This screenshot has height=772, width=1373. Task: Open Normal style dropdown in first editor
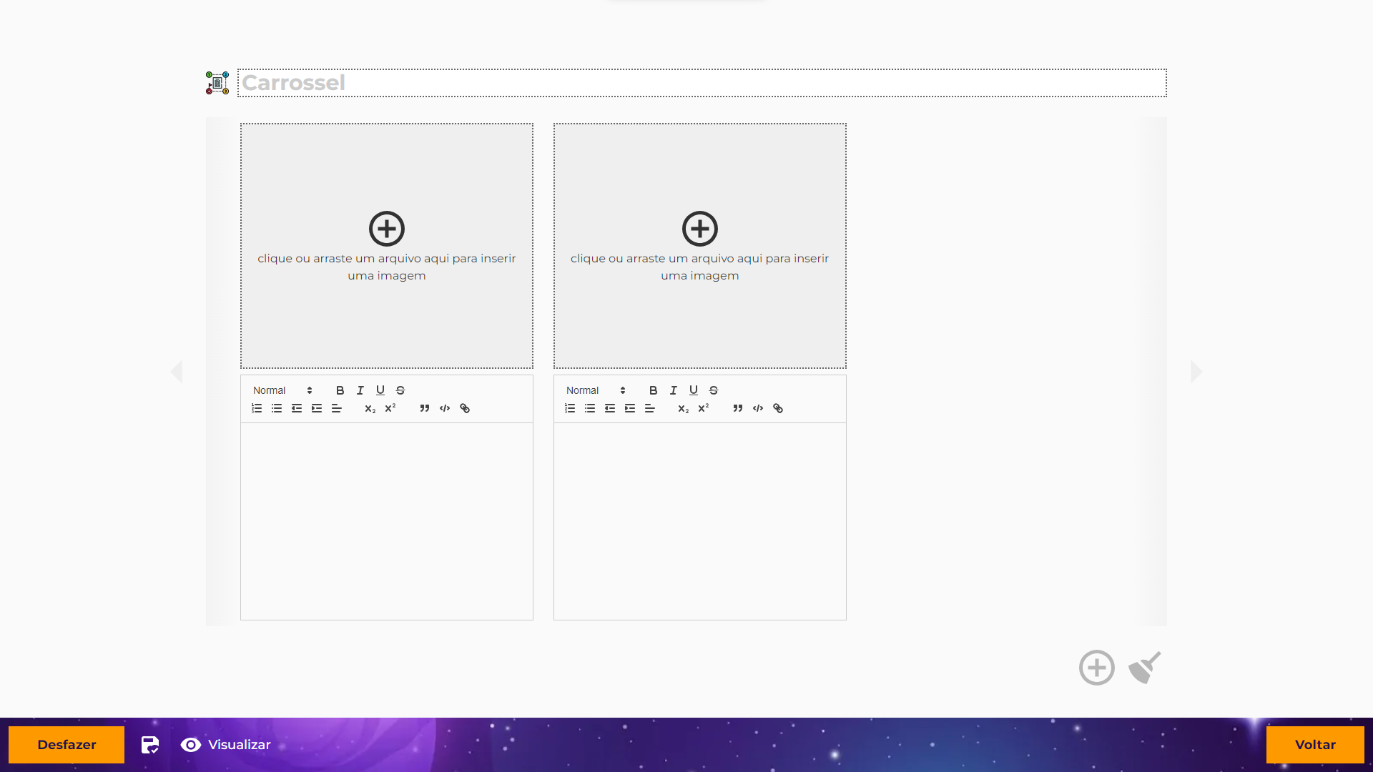tap(282, 390)
